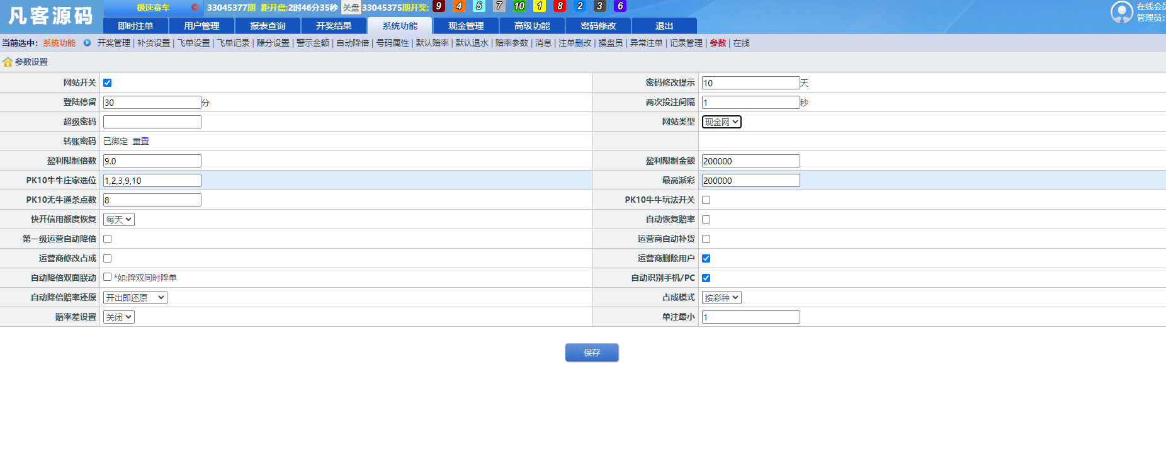Open 在线 submenu link
The height and width of the screenshot is (476, 1166).
pyautogui.click(x=741, y=43)
